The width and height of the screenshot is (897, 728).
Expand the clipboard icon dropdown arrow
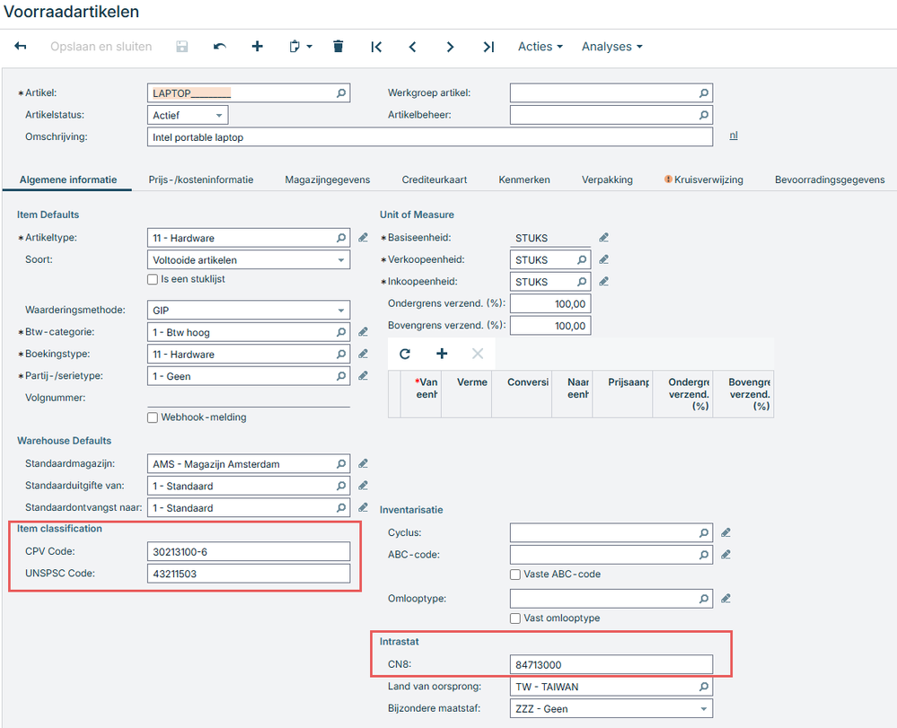coord(310,47)
